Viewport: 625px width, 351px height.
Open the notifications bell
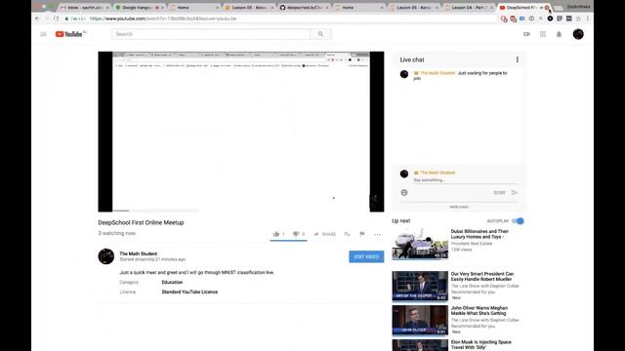[x=559, y=34]
